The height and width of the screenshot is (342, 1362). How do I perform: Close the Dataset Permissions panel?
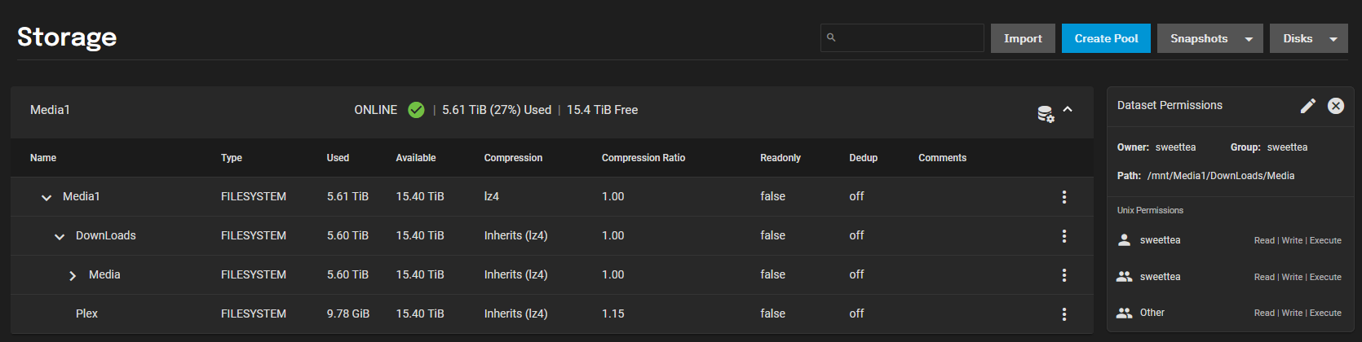click(1336, 106)
